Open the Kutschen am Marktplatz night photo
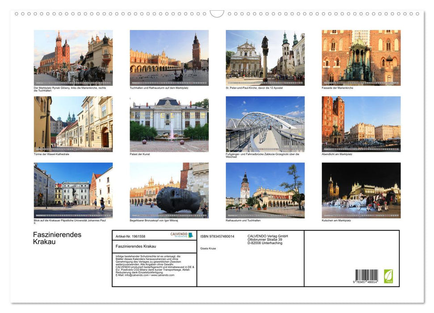 [359, 190]
